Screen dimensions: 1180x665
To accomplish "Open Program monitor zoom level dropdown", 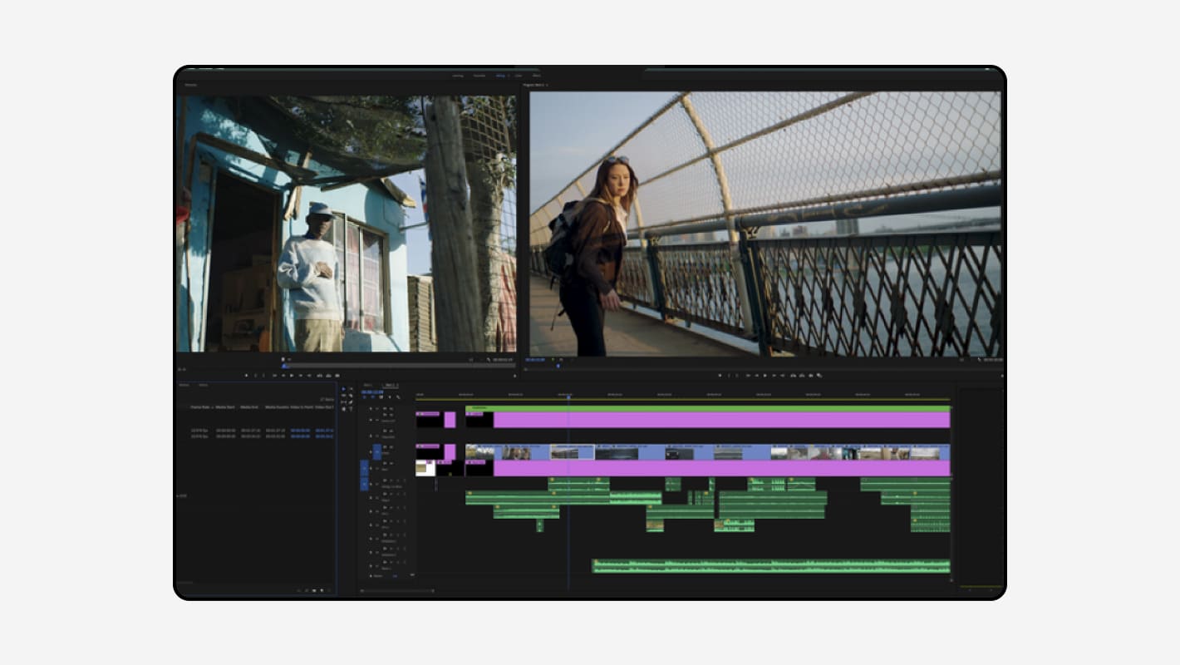I will pyautogui.click(x=561, y=360).
